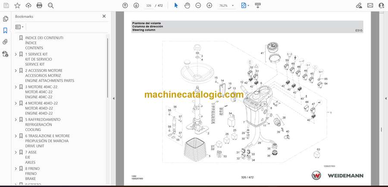Click the DRIVE UNIT bookmark line
This screenshot has width=388, height=187.
(x=34, y=146)
